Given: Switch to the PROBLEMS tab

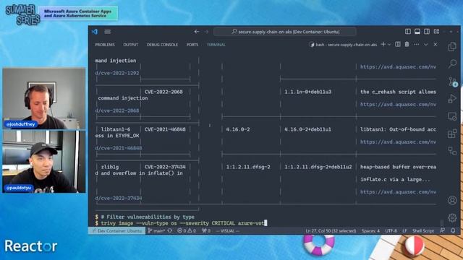Looking at the screenshot, I should (105, 45).
